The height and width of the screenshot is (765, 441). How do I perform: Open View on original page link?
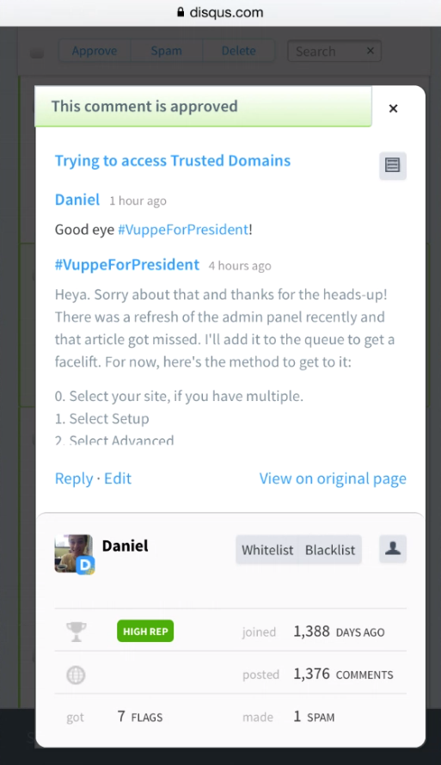tap(333, 478)
